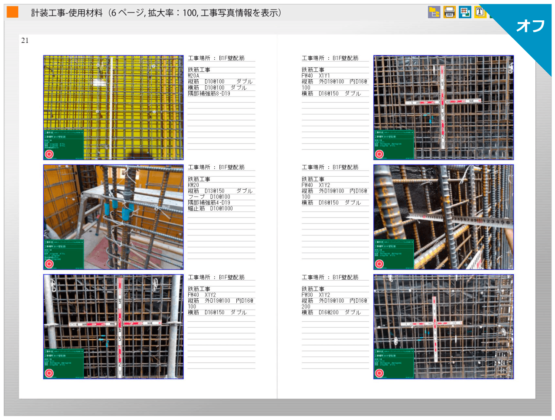Image resolution: width=555 pixels, height=420 pixels.
Task: Click the printer icon in the toolbar
Action: [x=450, y=12]
